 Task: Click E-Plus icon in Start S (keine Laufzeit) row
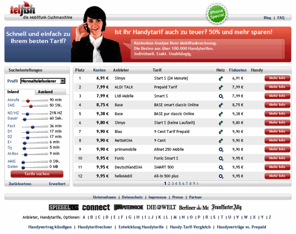221,123
